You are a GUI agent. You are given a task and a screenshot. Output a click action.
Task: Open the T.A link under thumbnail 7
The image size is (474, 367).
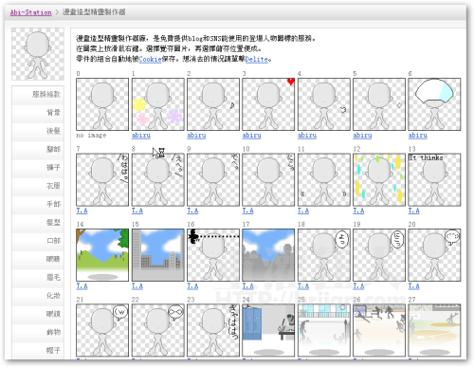[x=82, y=211]
